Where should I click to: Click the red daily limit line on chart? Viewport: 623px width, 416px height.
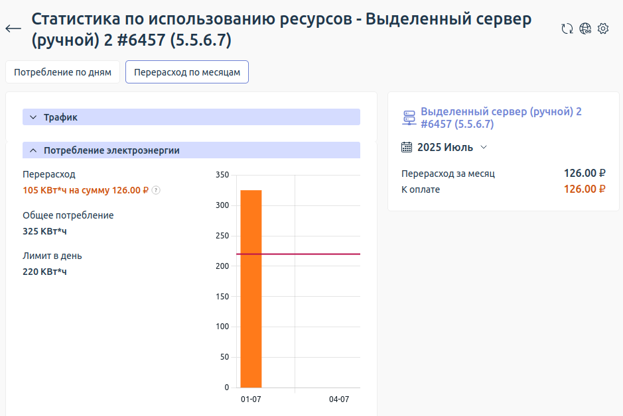click(312, 253)
